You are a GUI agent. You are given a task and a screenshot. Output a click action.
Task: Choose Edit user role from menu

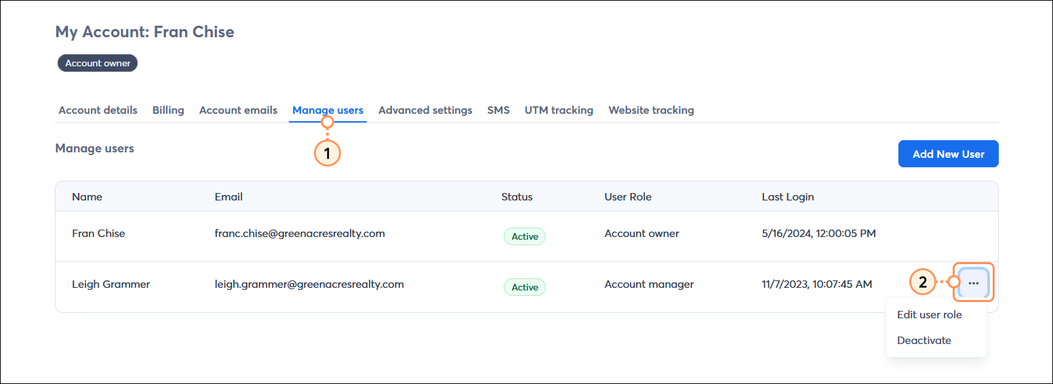click(x=929, y=315)
